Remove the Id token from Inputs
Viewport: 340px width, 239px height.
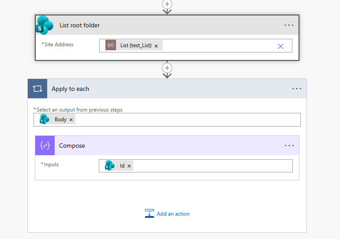click(129, 166)
